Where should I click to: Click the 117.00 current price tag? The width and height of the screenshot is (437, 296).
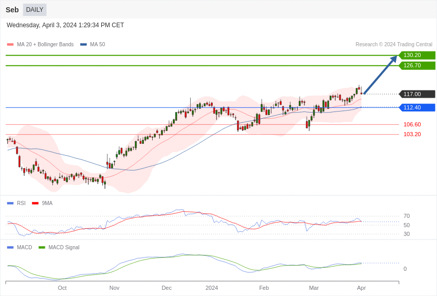(417, 94)
